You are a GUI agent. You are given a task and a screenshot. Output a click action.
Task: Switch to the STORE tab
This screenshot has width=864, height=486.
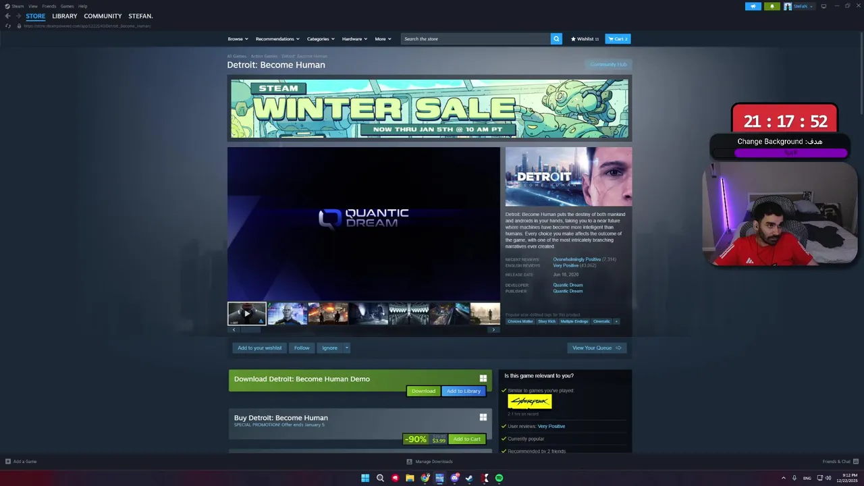coord(36,16)
